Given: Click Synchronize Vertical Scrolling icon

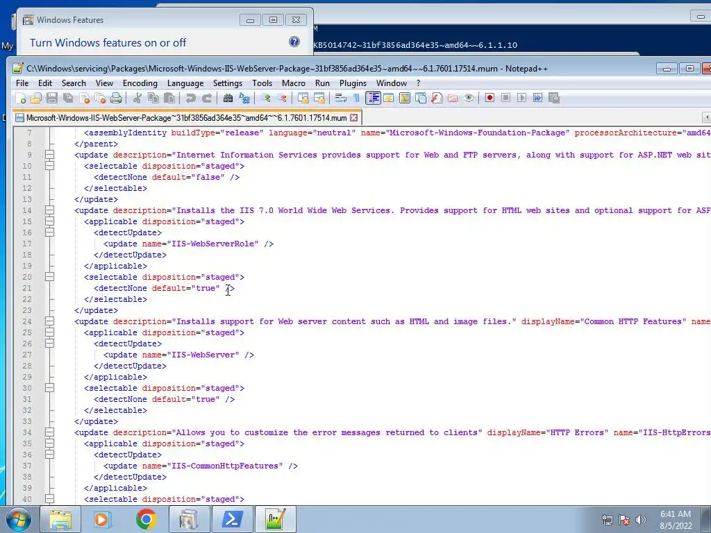Looking at the screenshot, I should pyautogui.click(x=303, y=99).
